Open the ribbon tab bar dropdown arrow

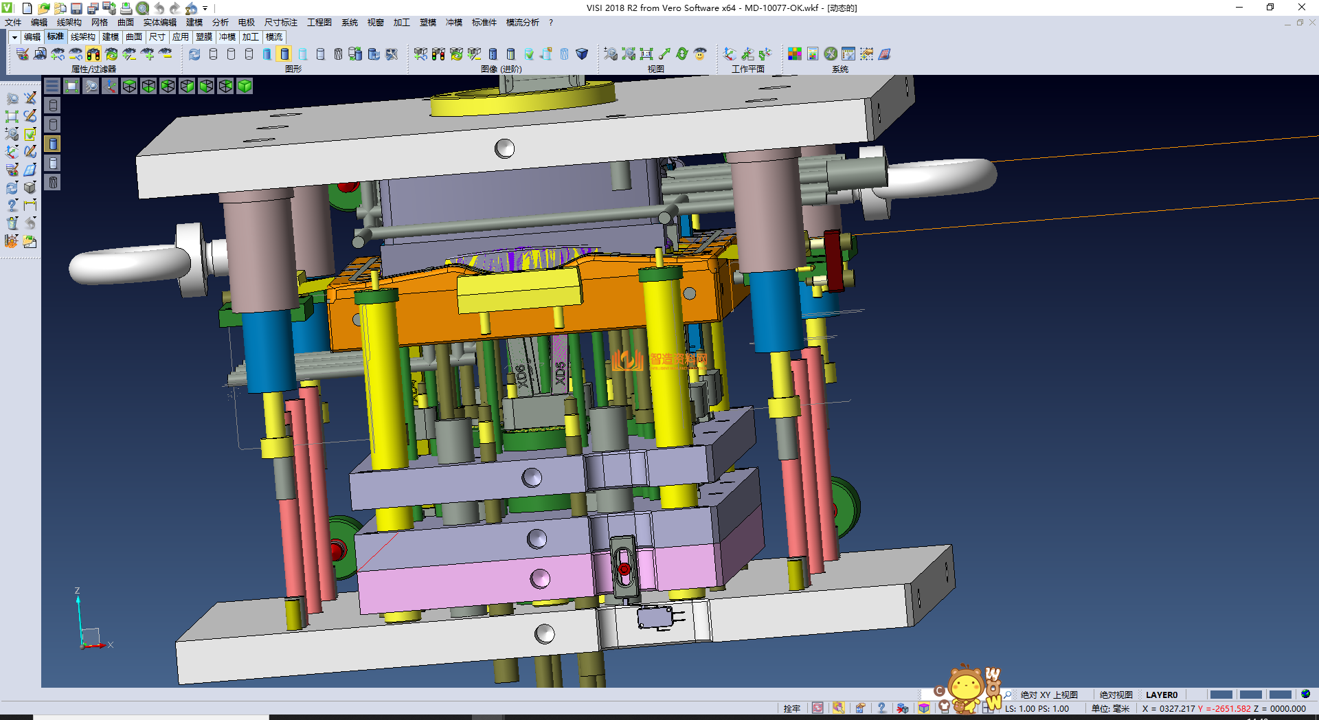point(14,37)
